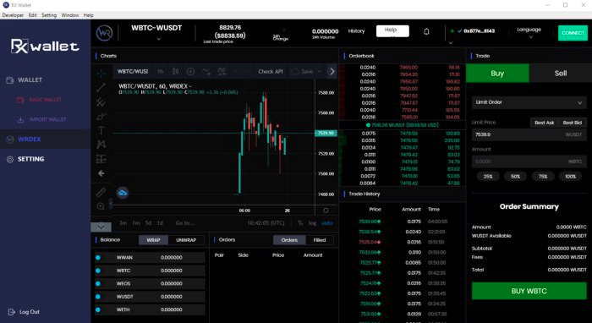
Task: Click the zoom in magnifier tool
Action: click(x=101, y=206)
